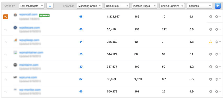Click the info icon in the wpcurve.com row

pos(210,79)
